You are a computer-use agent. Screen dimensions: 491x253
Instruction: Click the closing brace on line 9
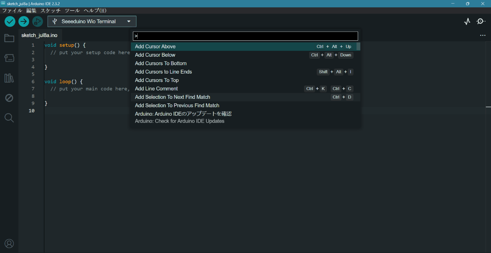coord(46,103)
